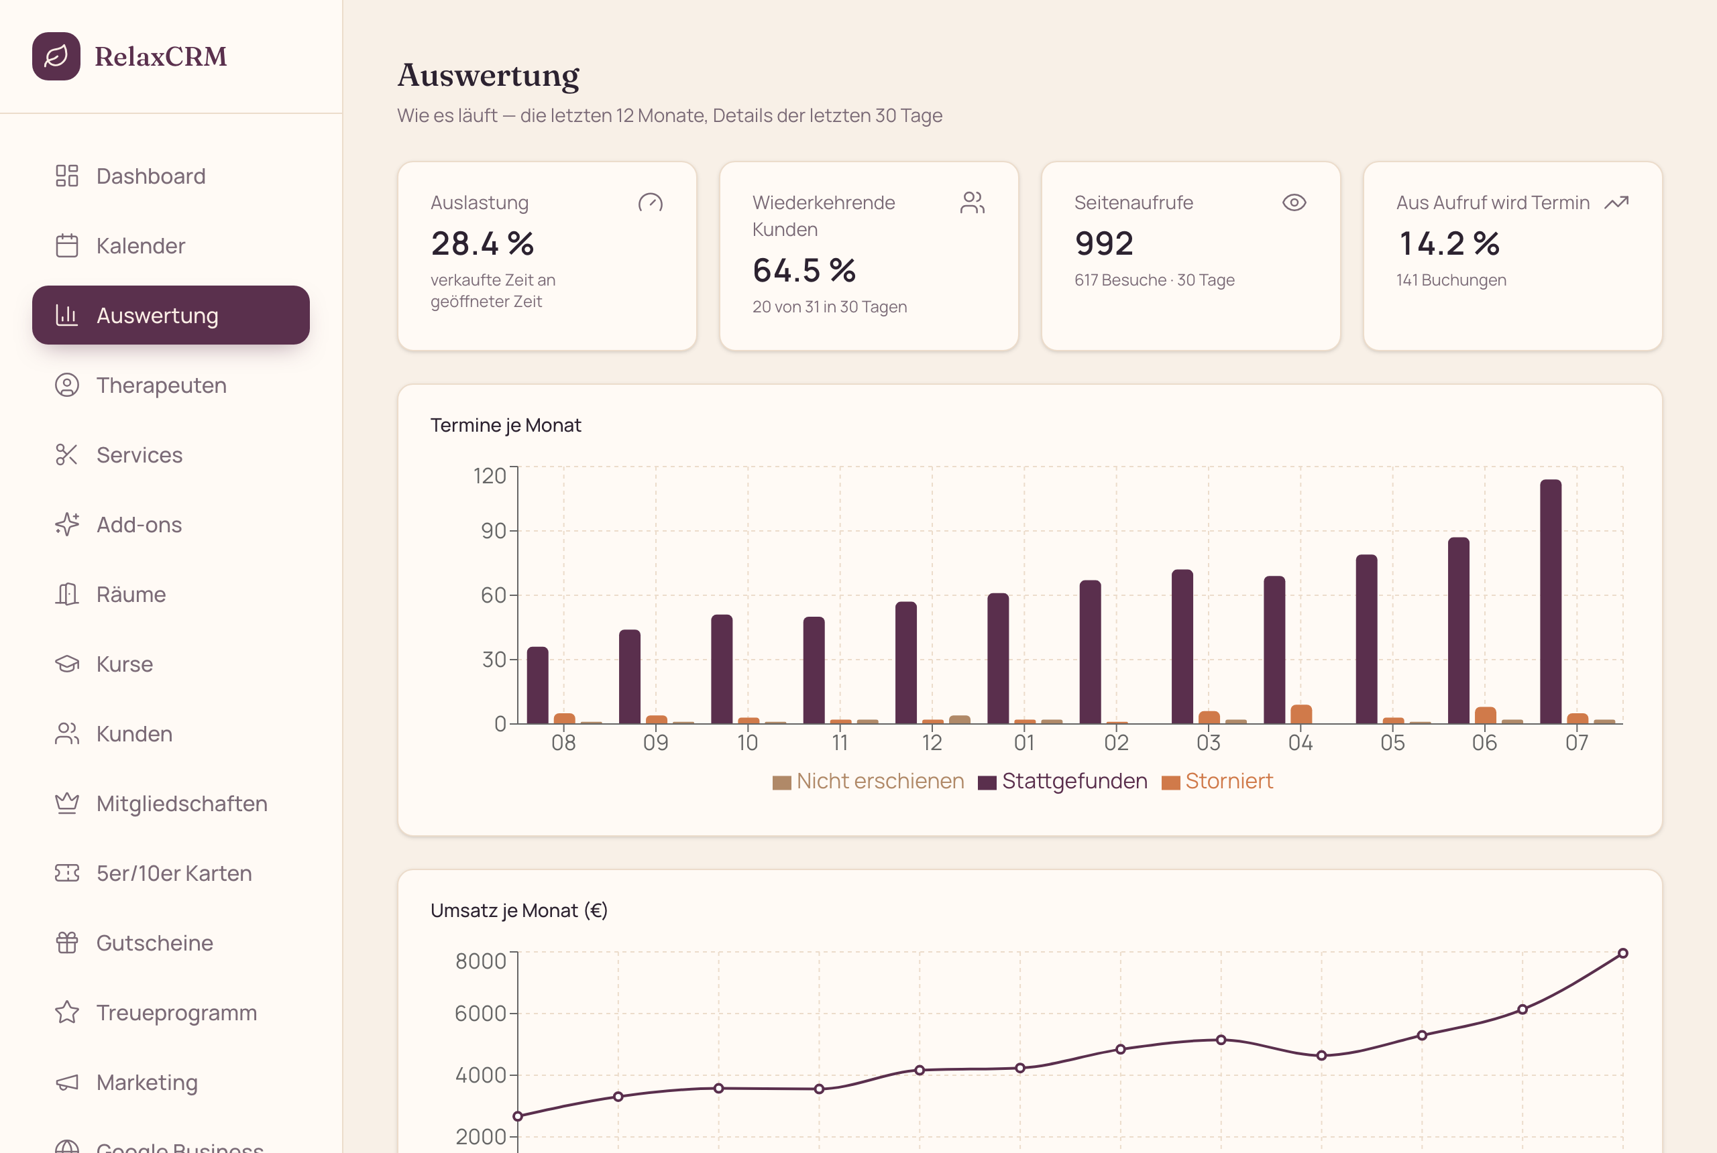Click the eye icon on Seitenaufrufe card
The image size is (1717, 1153).
tap(1294, 202)
